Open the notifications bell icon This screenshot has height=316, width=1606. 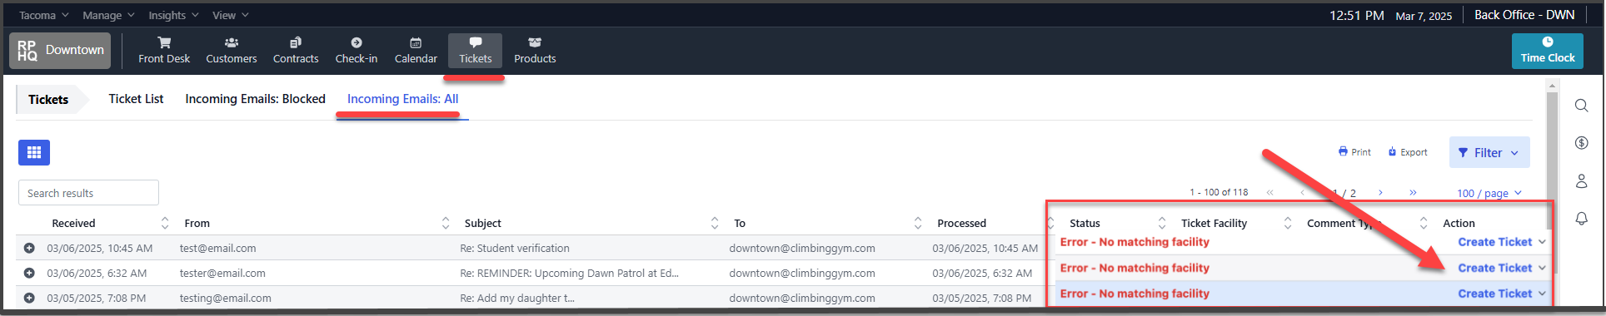tap(1581, 218)
